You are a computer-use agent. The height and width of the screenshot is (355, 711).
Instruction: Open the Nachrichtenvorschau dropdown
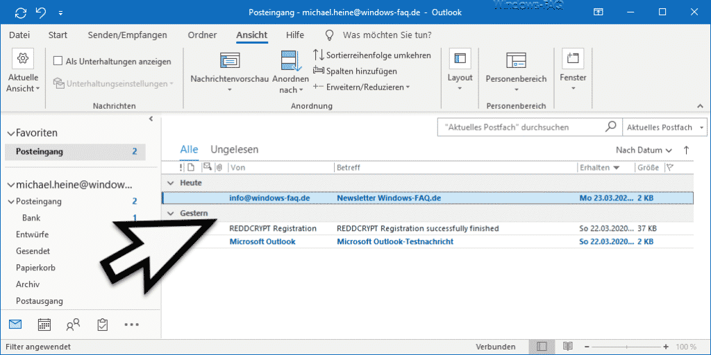point(229,72)
